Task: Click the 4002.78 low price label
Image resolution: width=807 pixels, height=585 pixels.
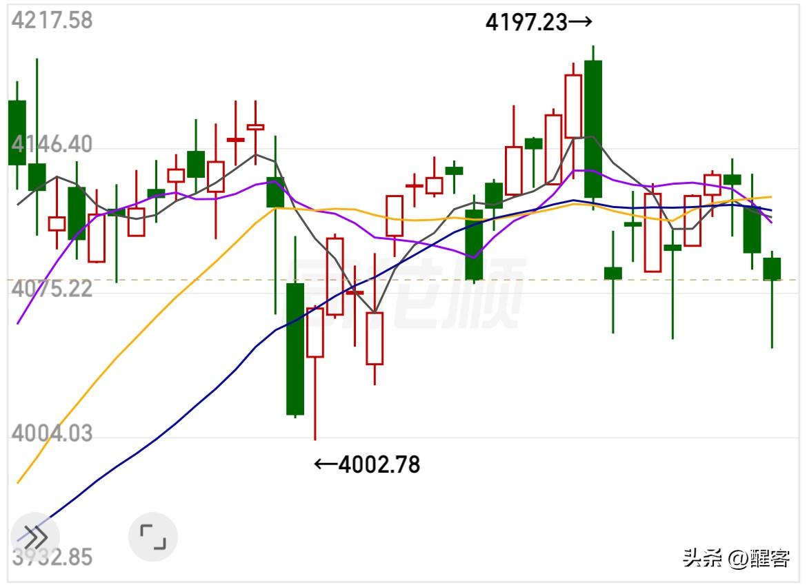Action: click(367, 464)
